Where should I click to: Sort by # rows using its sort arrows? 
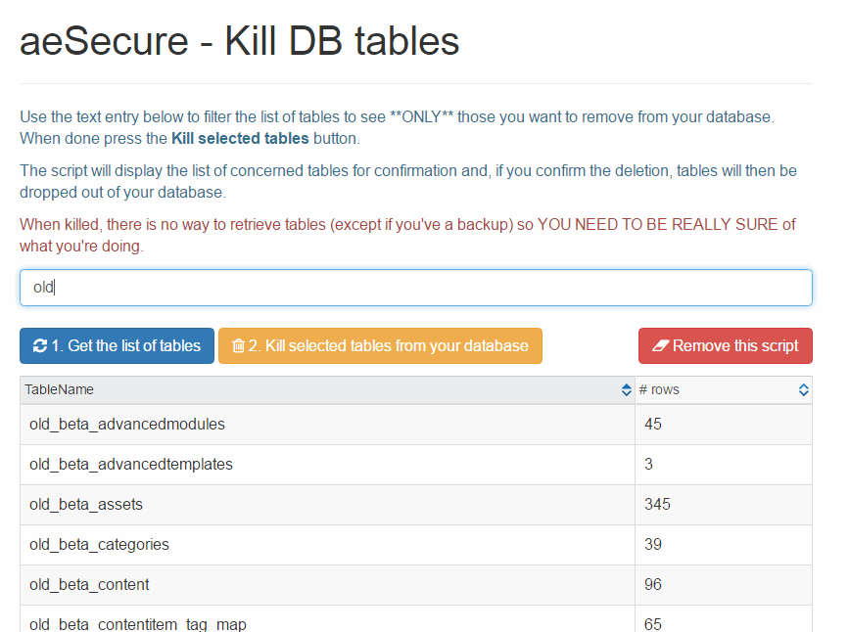coord(804,389)
